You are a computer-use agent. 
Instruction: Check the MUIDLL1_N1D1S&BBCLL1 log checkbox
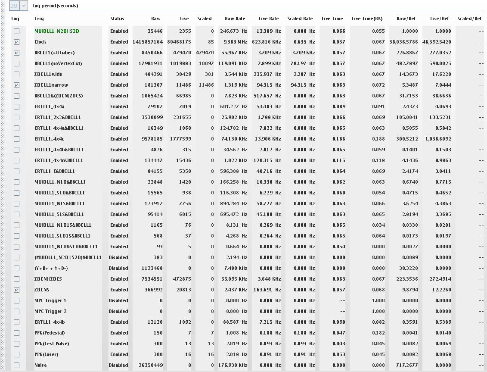click(16, 225)
